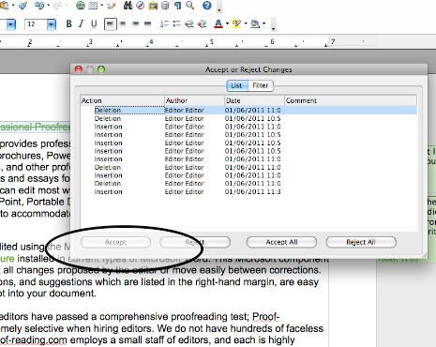Open the Gallery picture icon
Viewport: 436px width, 347px height.
coord(153,6)
